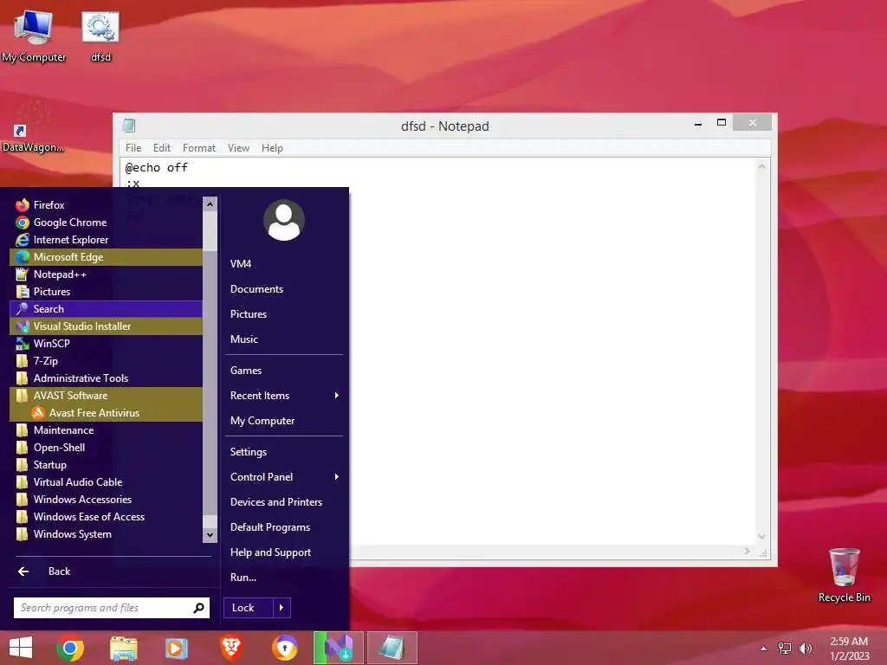Open WinSCP from the start menu
Viewport: 887px width, 665px height.
[106, 343]
